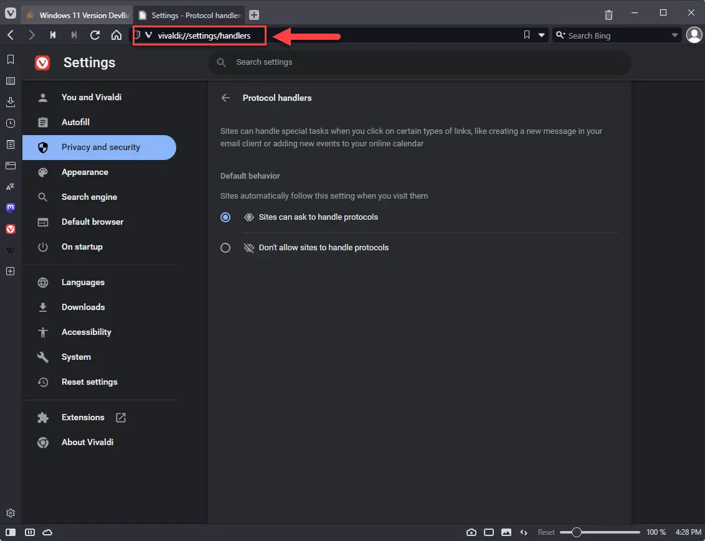This screenshot has height=541, width=705.
Task: Open Vivaldi settings gear icon
Action: point(11,513)
